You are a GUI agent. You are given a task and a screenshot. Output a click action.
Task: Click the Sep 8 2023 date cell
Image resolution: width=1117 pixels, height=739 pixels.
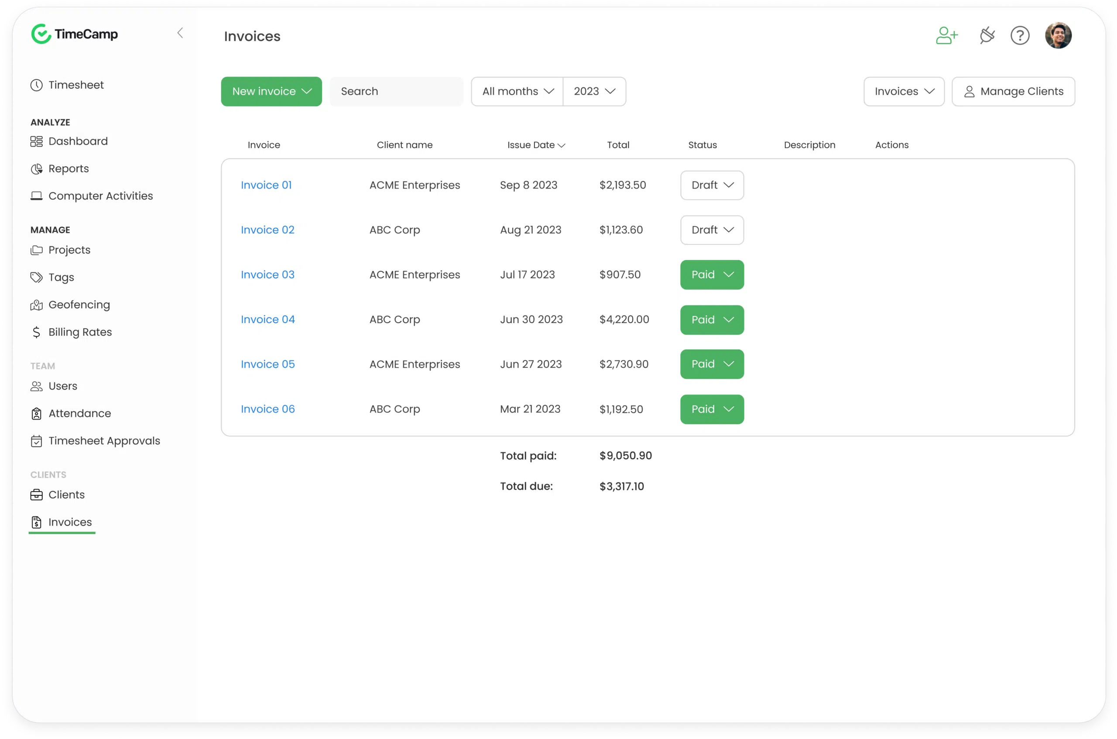click(528, 185)
